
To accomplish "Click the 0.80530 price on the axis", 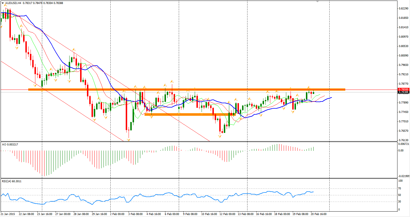I will pyautogui.click(x=403, y=46).
